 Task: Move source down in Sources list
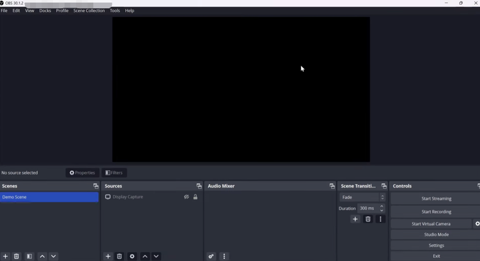point(156,256)
